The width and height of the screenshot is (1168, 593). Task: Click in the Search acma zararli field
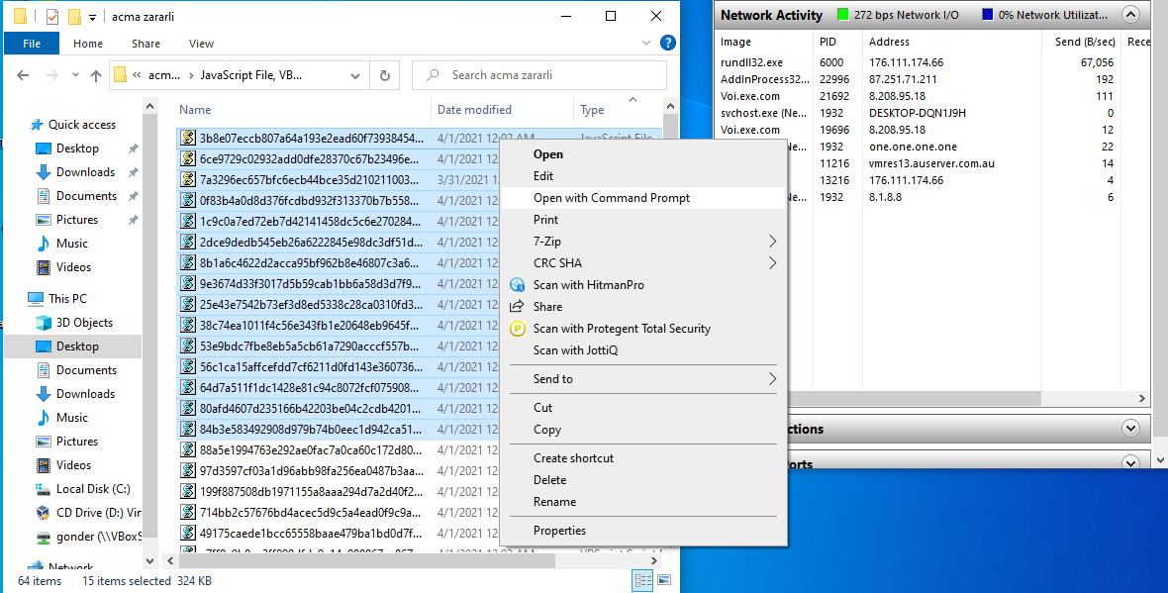pos(539,75)
